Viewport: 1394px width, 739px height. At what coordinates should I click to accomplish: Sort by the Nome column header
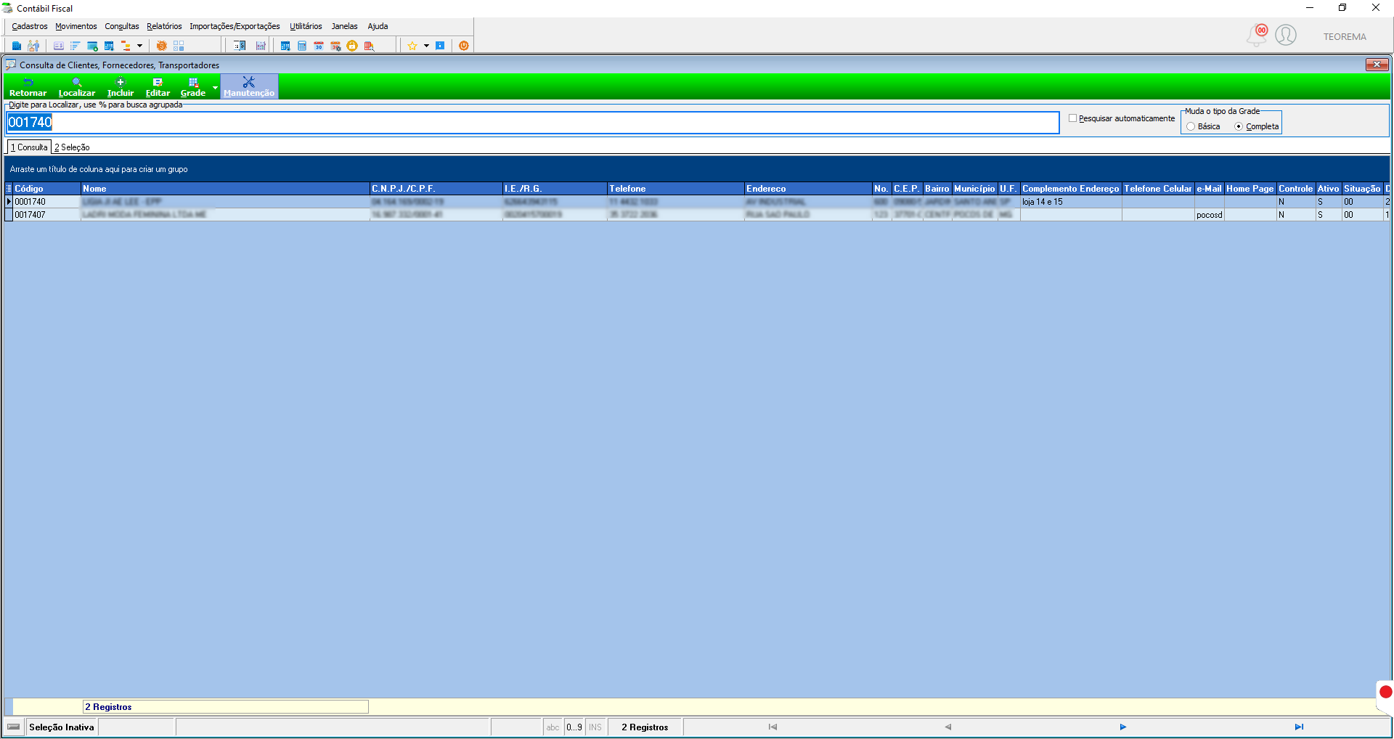(225, 189)
